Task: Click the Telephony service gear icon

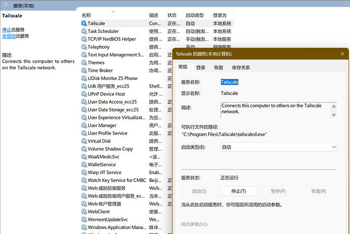Action: (84, 47)
